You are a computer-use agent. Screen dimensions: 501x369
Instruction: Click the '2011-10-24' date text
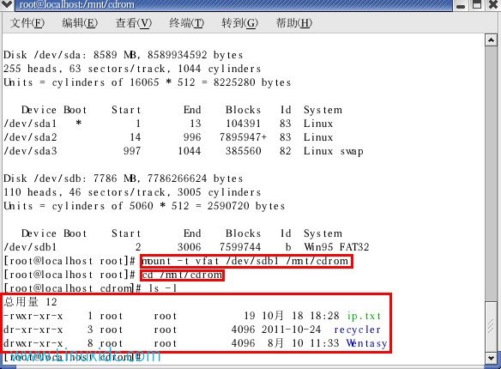(291, 330)
